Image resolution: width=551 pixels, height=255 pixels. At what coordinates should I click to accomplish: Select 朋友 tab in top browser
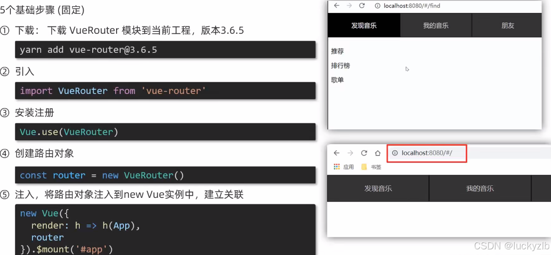(x=507, y=26)
